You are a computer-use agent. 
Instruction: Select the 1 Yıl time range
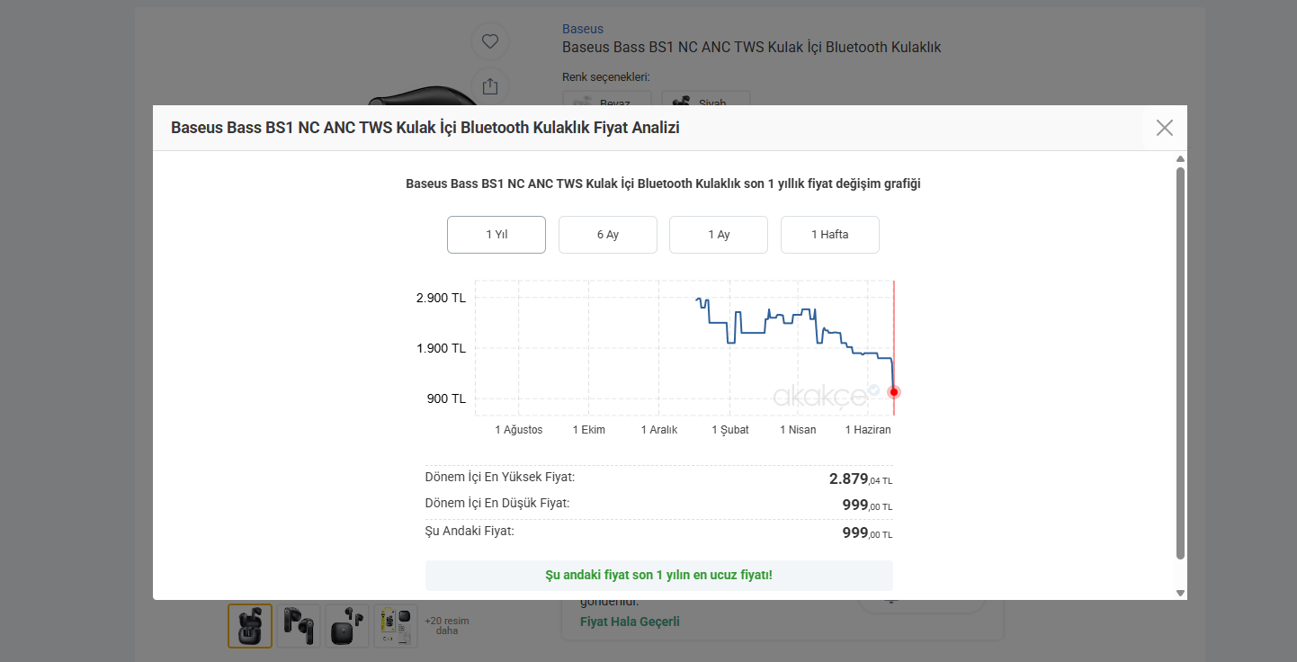click(496, 235)
